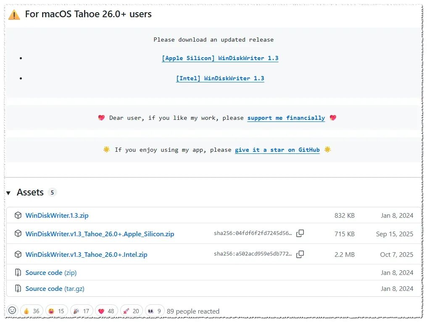Download Source code (zip)
The width and height of the screenshot is (427, 322).
coord(51,273)
